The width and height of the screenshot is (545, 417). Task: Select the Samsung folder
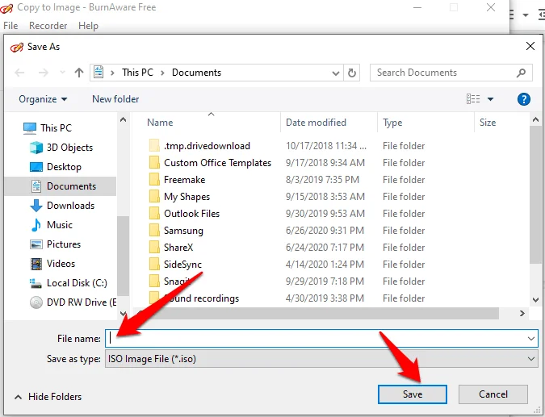tap(183, 231)
